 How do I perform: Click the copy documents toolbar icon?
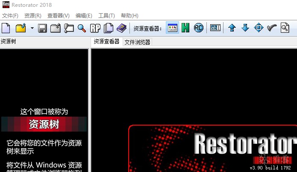pyautogui.click(x=109, y=28)
